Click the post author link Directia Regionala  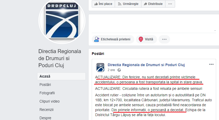(x=146, y=65)
